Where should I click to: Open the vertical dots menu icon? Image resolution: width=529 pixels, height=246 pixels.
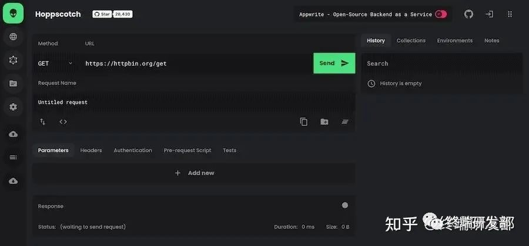pyautogui.click(x=510, y=14)
